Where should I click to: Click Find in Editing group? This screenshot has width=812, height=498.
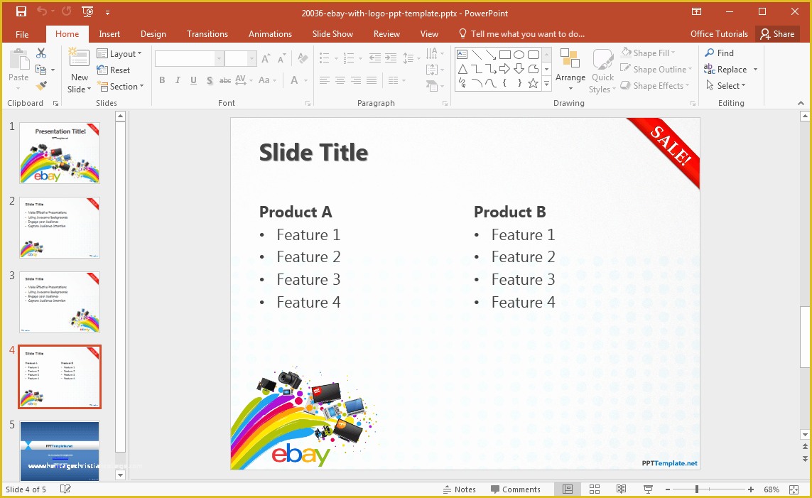point(720,53)
